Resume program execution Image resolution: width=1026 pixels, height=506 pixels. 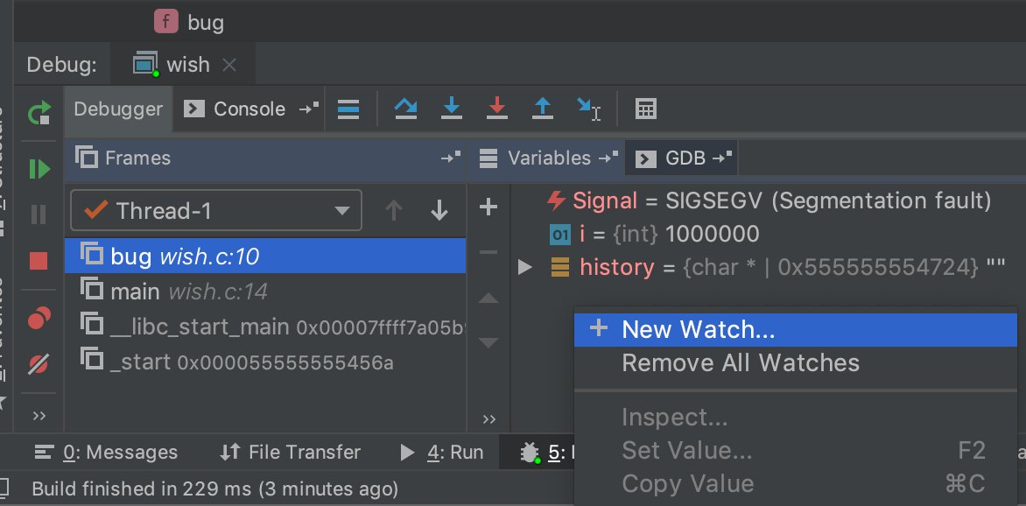coord(39,169)
